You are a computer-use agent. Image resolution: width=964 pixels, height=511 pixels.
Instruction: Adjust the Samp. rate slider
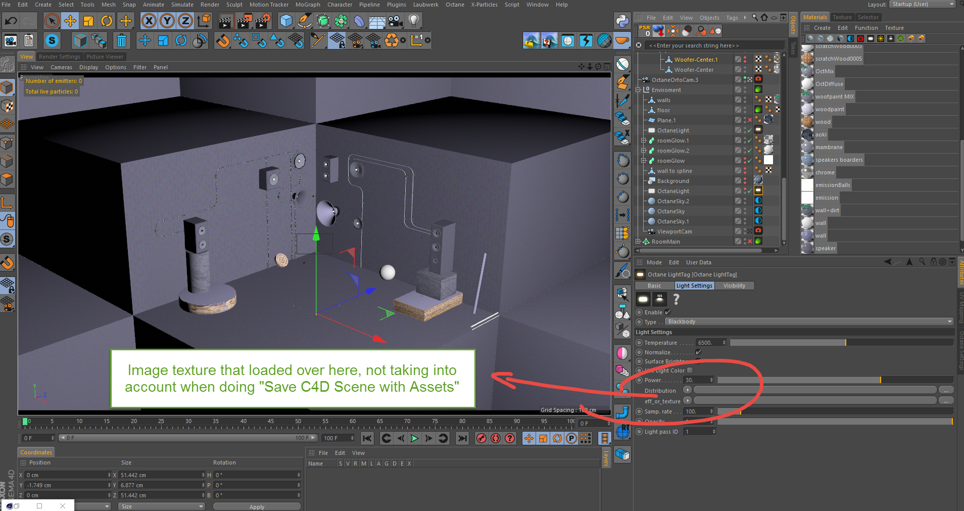(x=835, y=411)
